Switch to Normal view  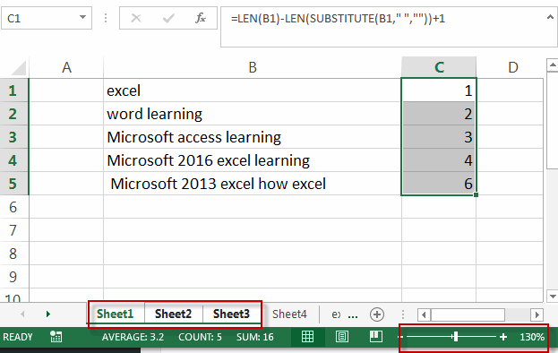tap(307, 336)
